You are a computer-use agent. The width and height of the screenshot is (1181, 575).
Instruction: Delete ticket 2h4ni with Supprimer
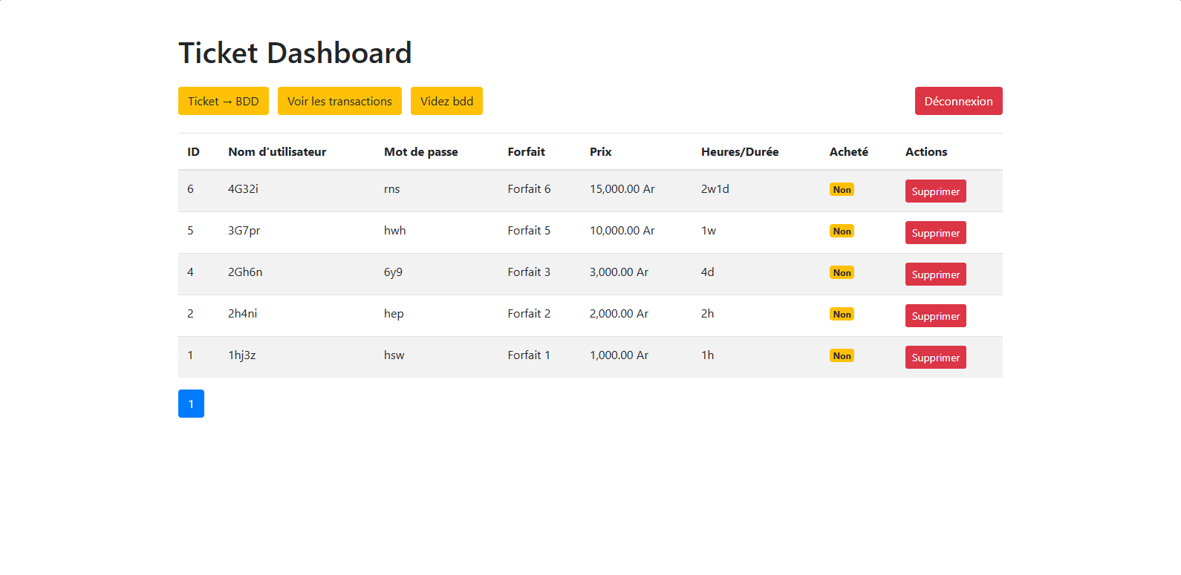coord(935,316)
